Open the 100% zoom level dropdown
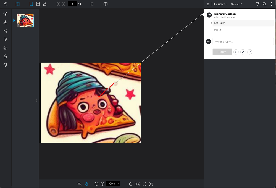 point(113,184)
